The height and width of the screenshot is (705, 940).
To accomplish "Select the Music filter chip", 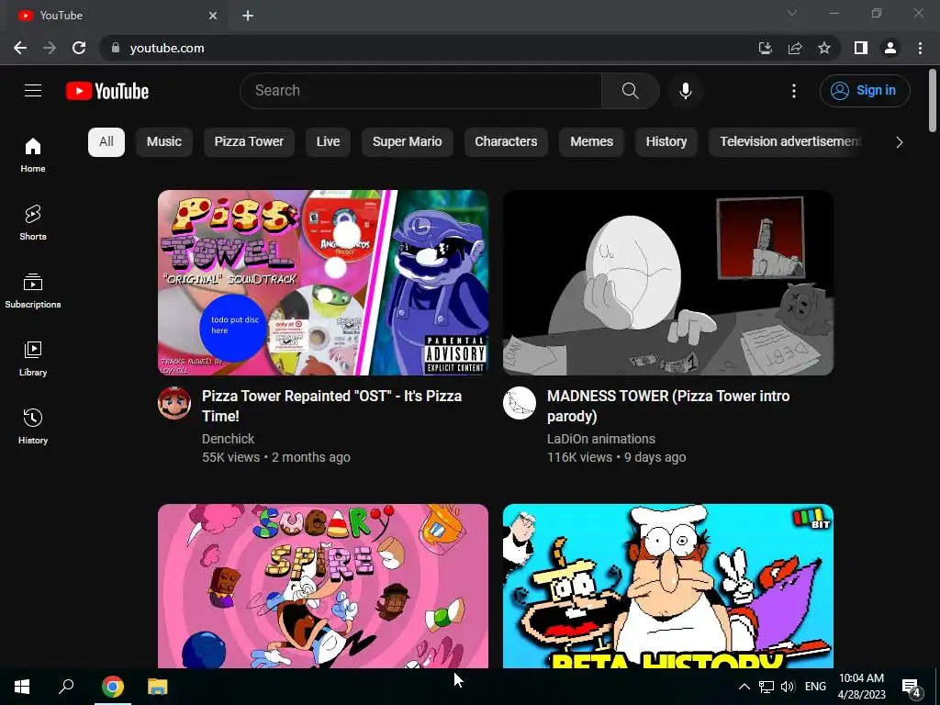I will click(x=164, y=142).
